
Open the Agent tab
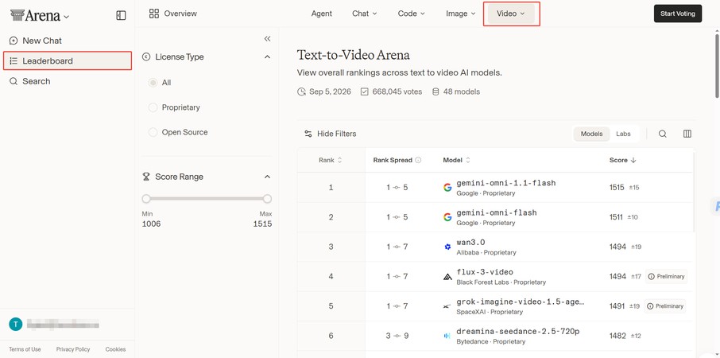click(x=321, y=14)
